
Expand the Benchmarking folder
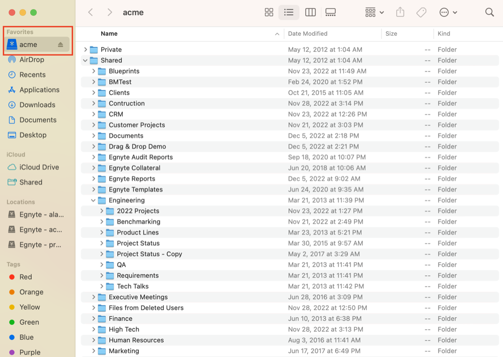pos(101,222)
